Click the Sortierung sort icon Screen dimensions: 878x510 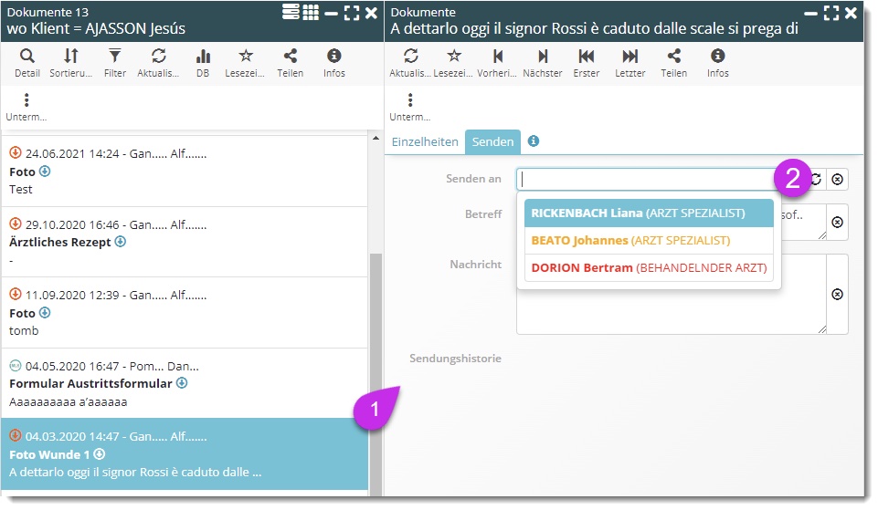coord(70,62)
